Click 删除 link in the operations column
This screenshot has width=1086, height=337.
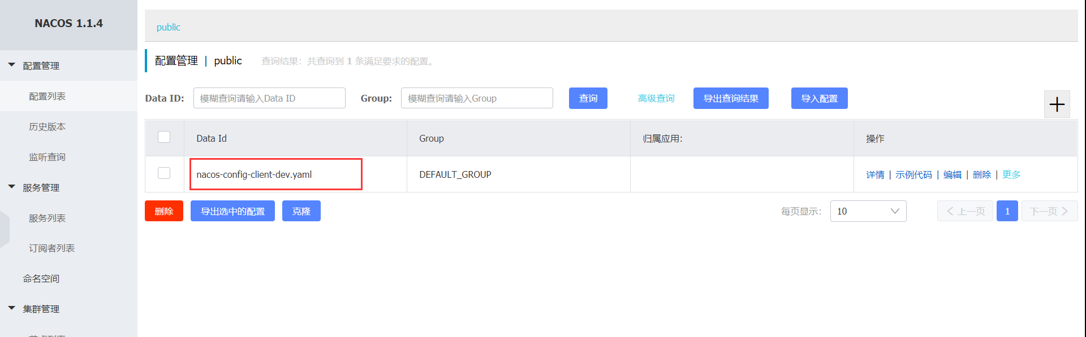click(982, 175)
